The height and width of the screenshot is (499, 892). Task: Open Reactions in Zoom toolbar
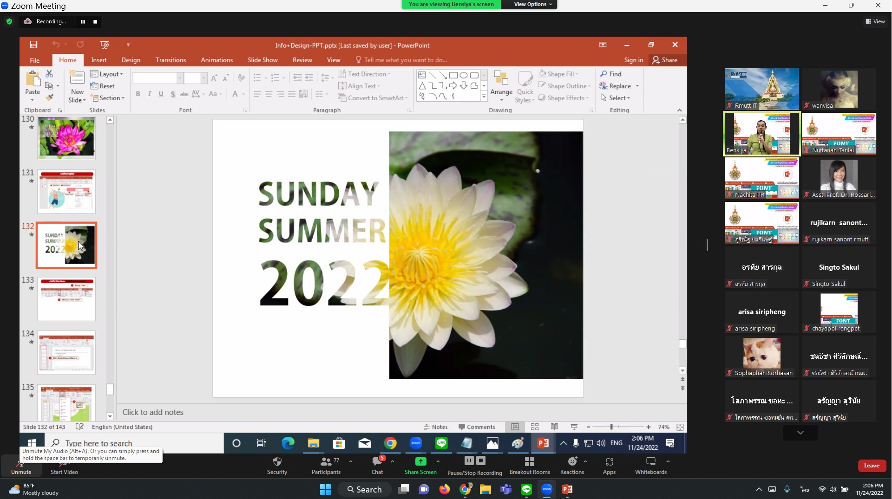[x=572, y=466]
